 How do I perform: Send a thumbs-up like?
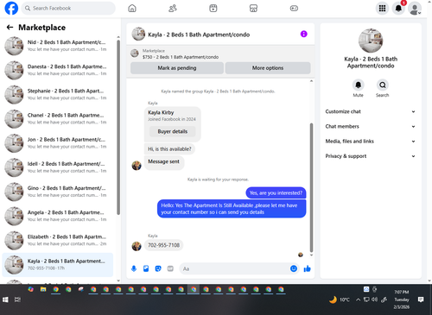(307, 268)
